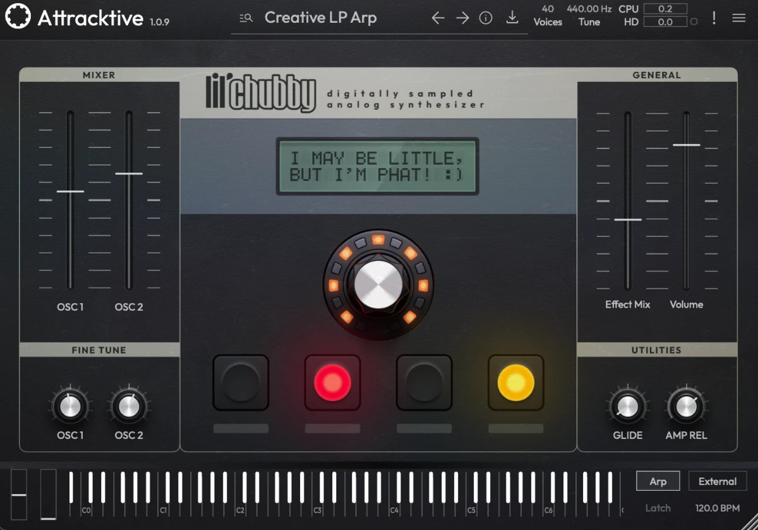
Task: View preset info via the circled-i icon
Action: [486, 18]
